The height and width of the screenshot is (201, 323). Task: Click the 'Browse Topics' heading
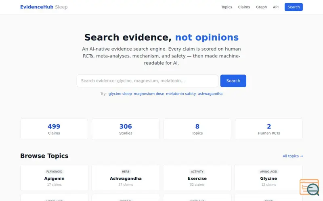pos(44,156)
